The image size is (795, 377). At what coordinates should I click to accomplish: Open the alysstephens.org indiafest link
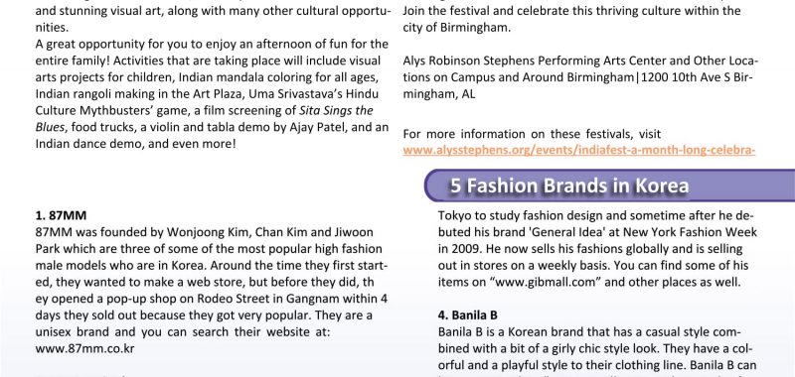click(x=579, y=151)
